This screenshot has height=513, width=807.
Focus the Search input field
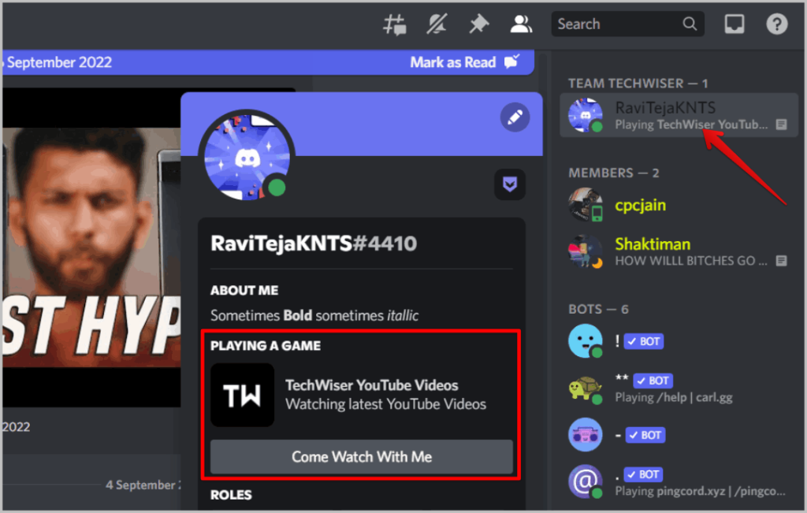coord(627,24)
